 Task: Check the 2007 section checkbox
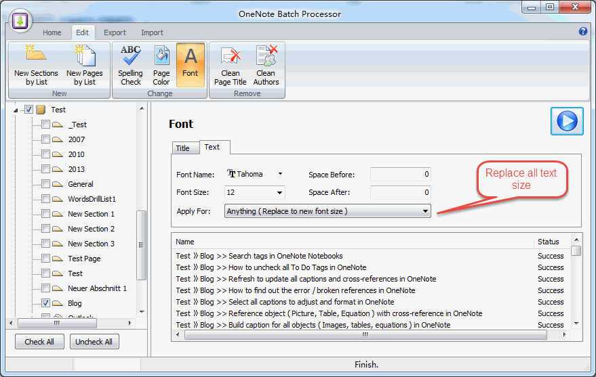[45, 139]
